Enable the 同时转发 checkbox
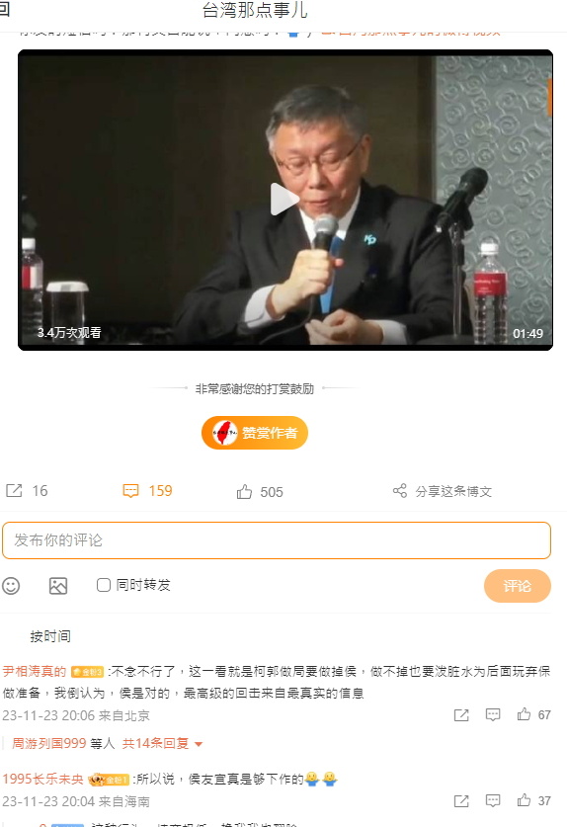The height and width of the screenshot is (827, 567). click(x=104, y=585)
